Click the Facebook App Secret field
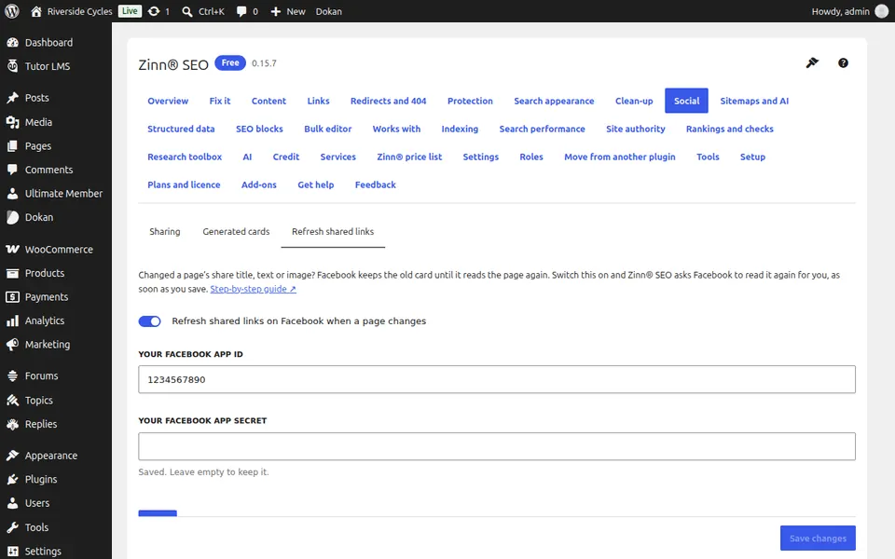Screen dimensions: 895x559 [x=497, y=446]
